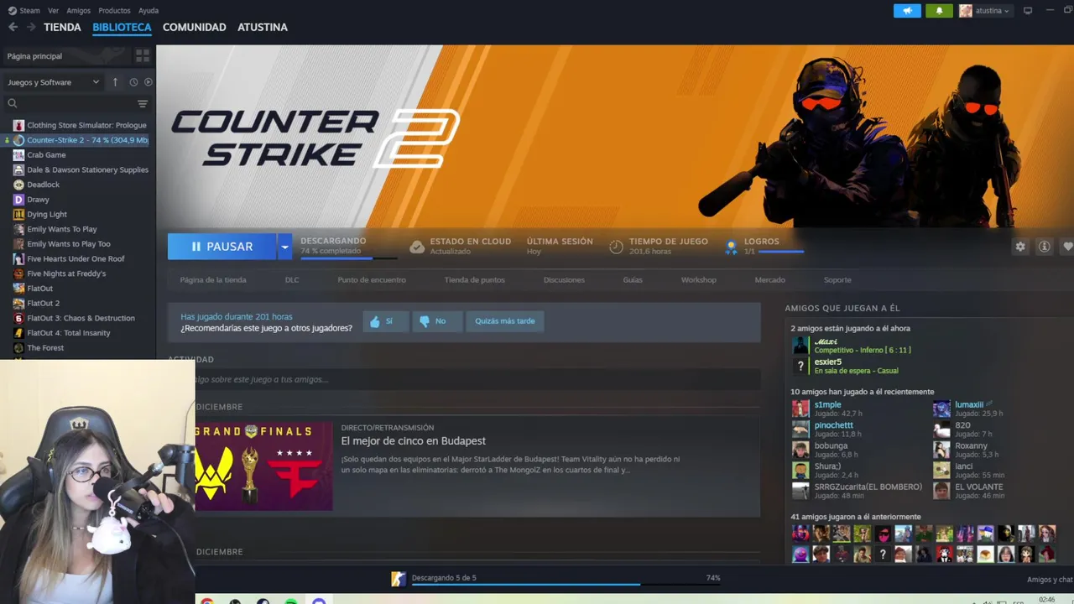Screen dimensions: 1074x604
Task: Go back with the left arrow
Action: click(13, 27)
